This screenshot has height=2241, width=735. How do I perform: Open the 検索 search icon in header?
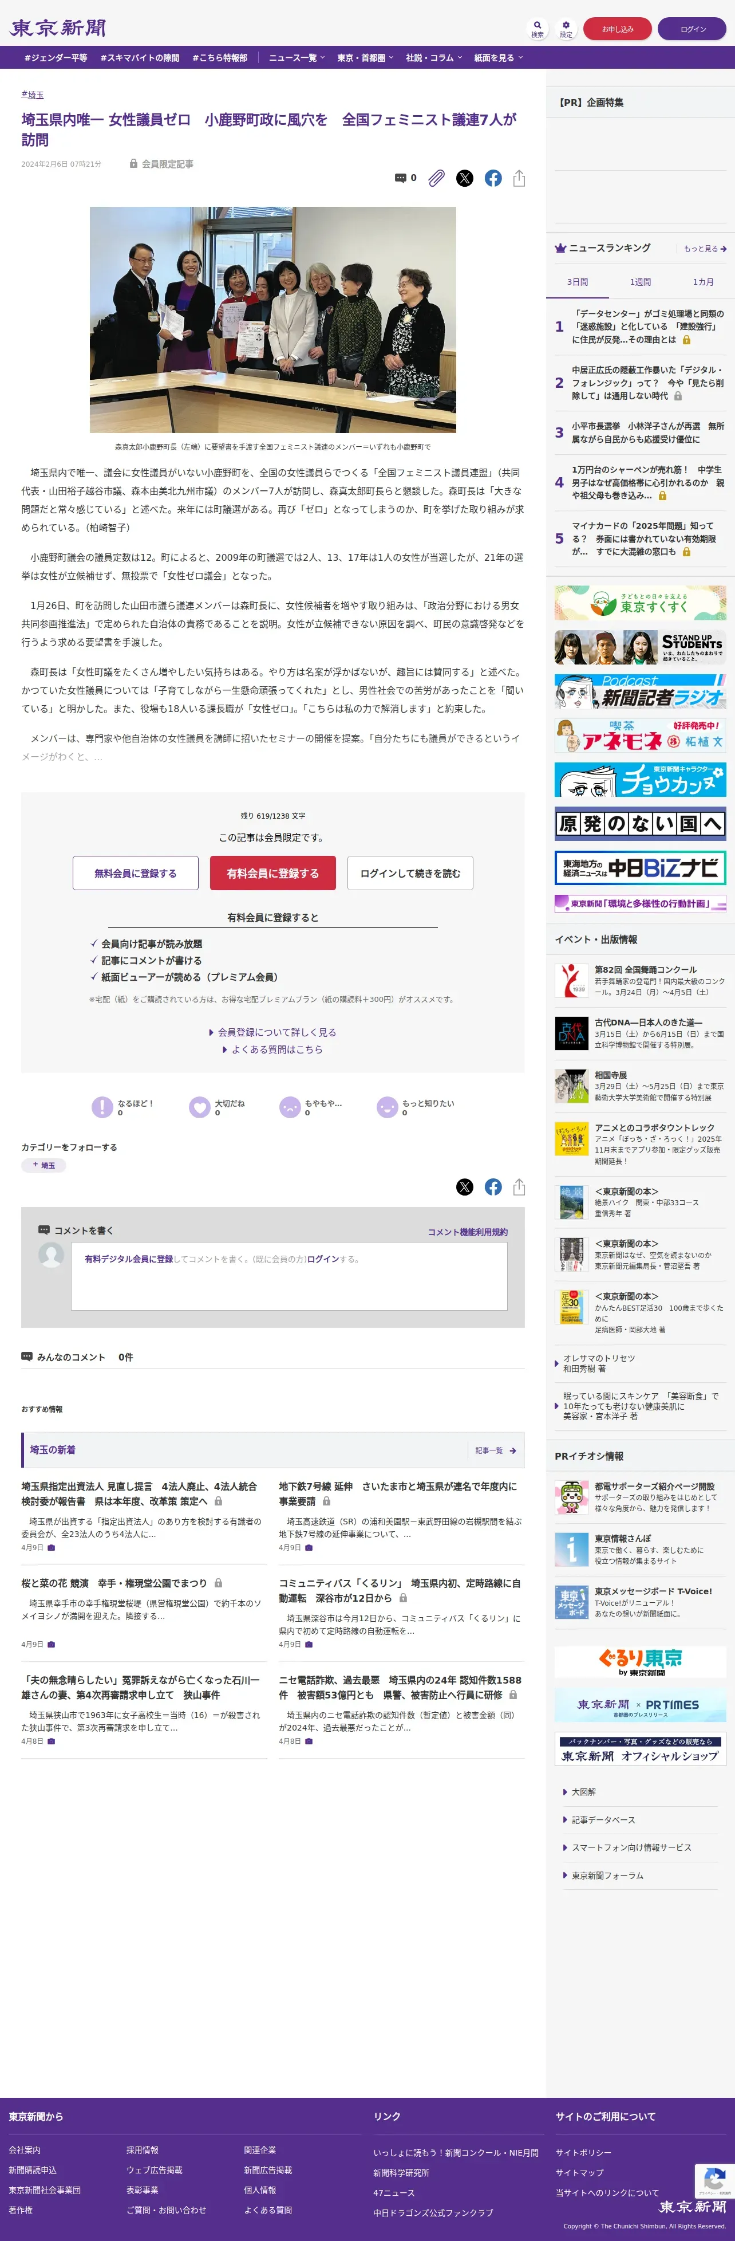coord(538,29)
